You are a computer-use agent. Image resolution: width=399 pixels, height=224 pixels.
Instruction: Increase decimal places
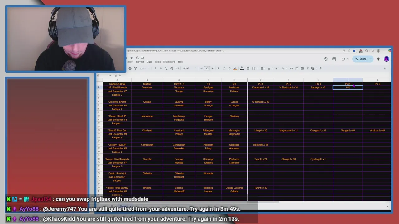tap(172, 68)
